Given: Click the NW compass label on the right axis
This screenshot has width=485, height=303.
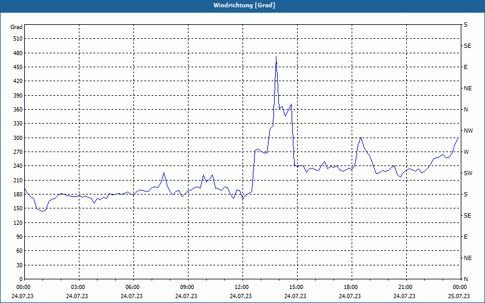Looking at the screenshot, I should coord(468,131).
